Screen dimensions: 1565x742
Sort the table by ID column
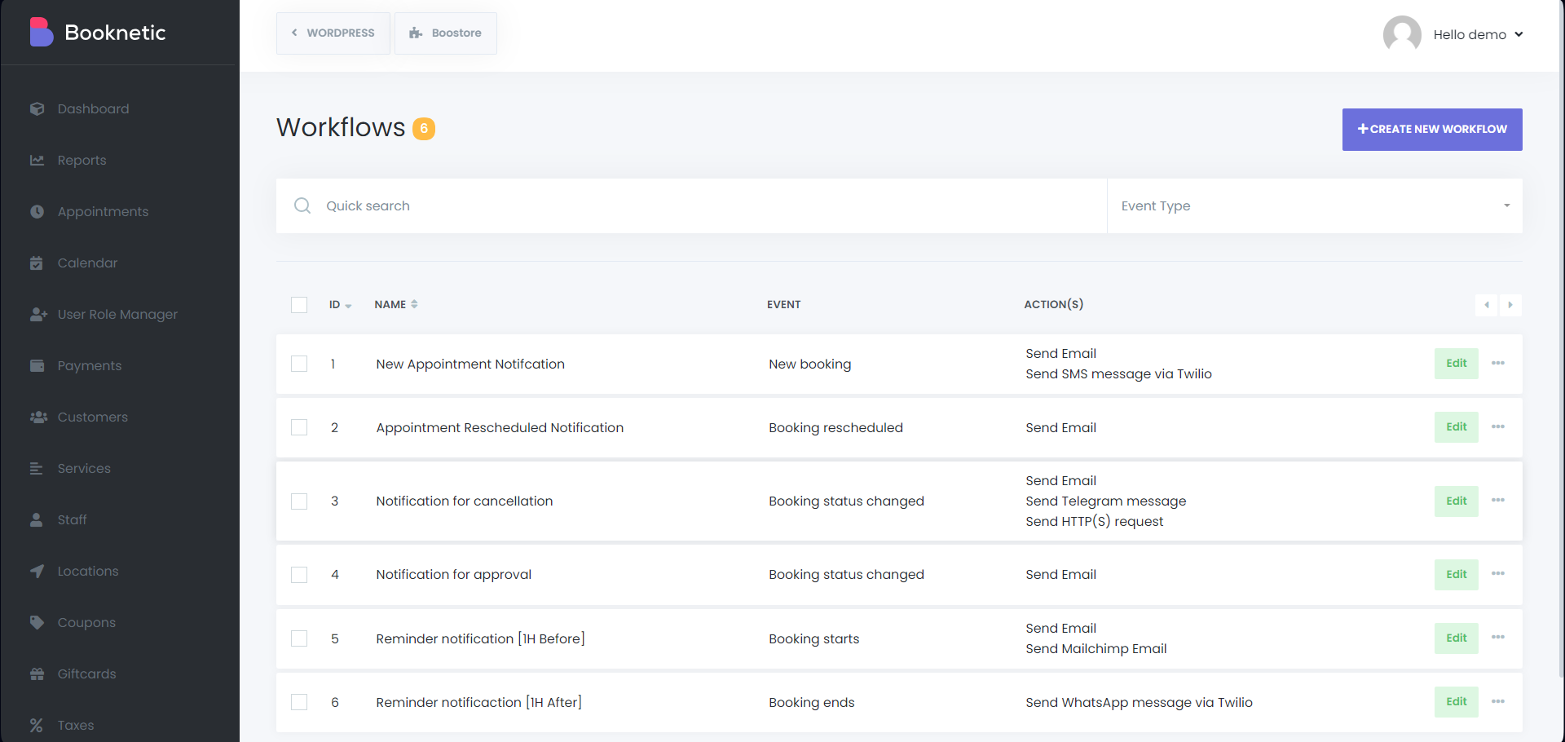click(340, 305)
